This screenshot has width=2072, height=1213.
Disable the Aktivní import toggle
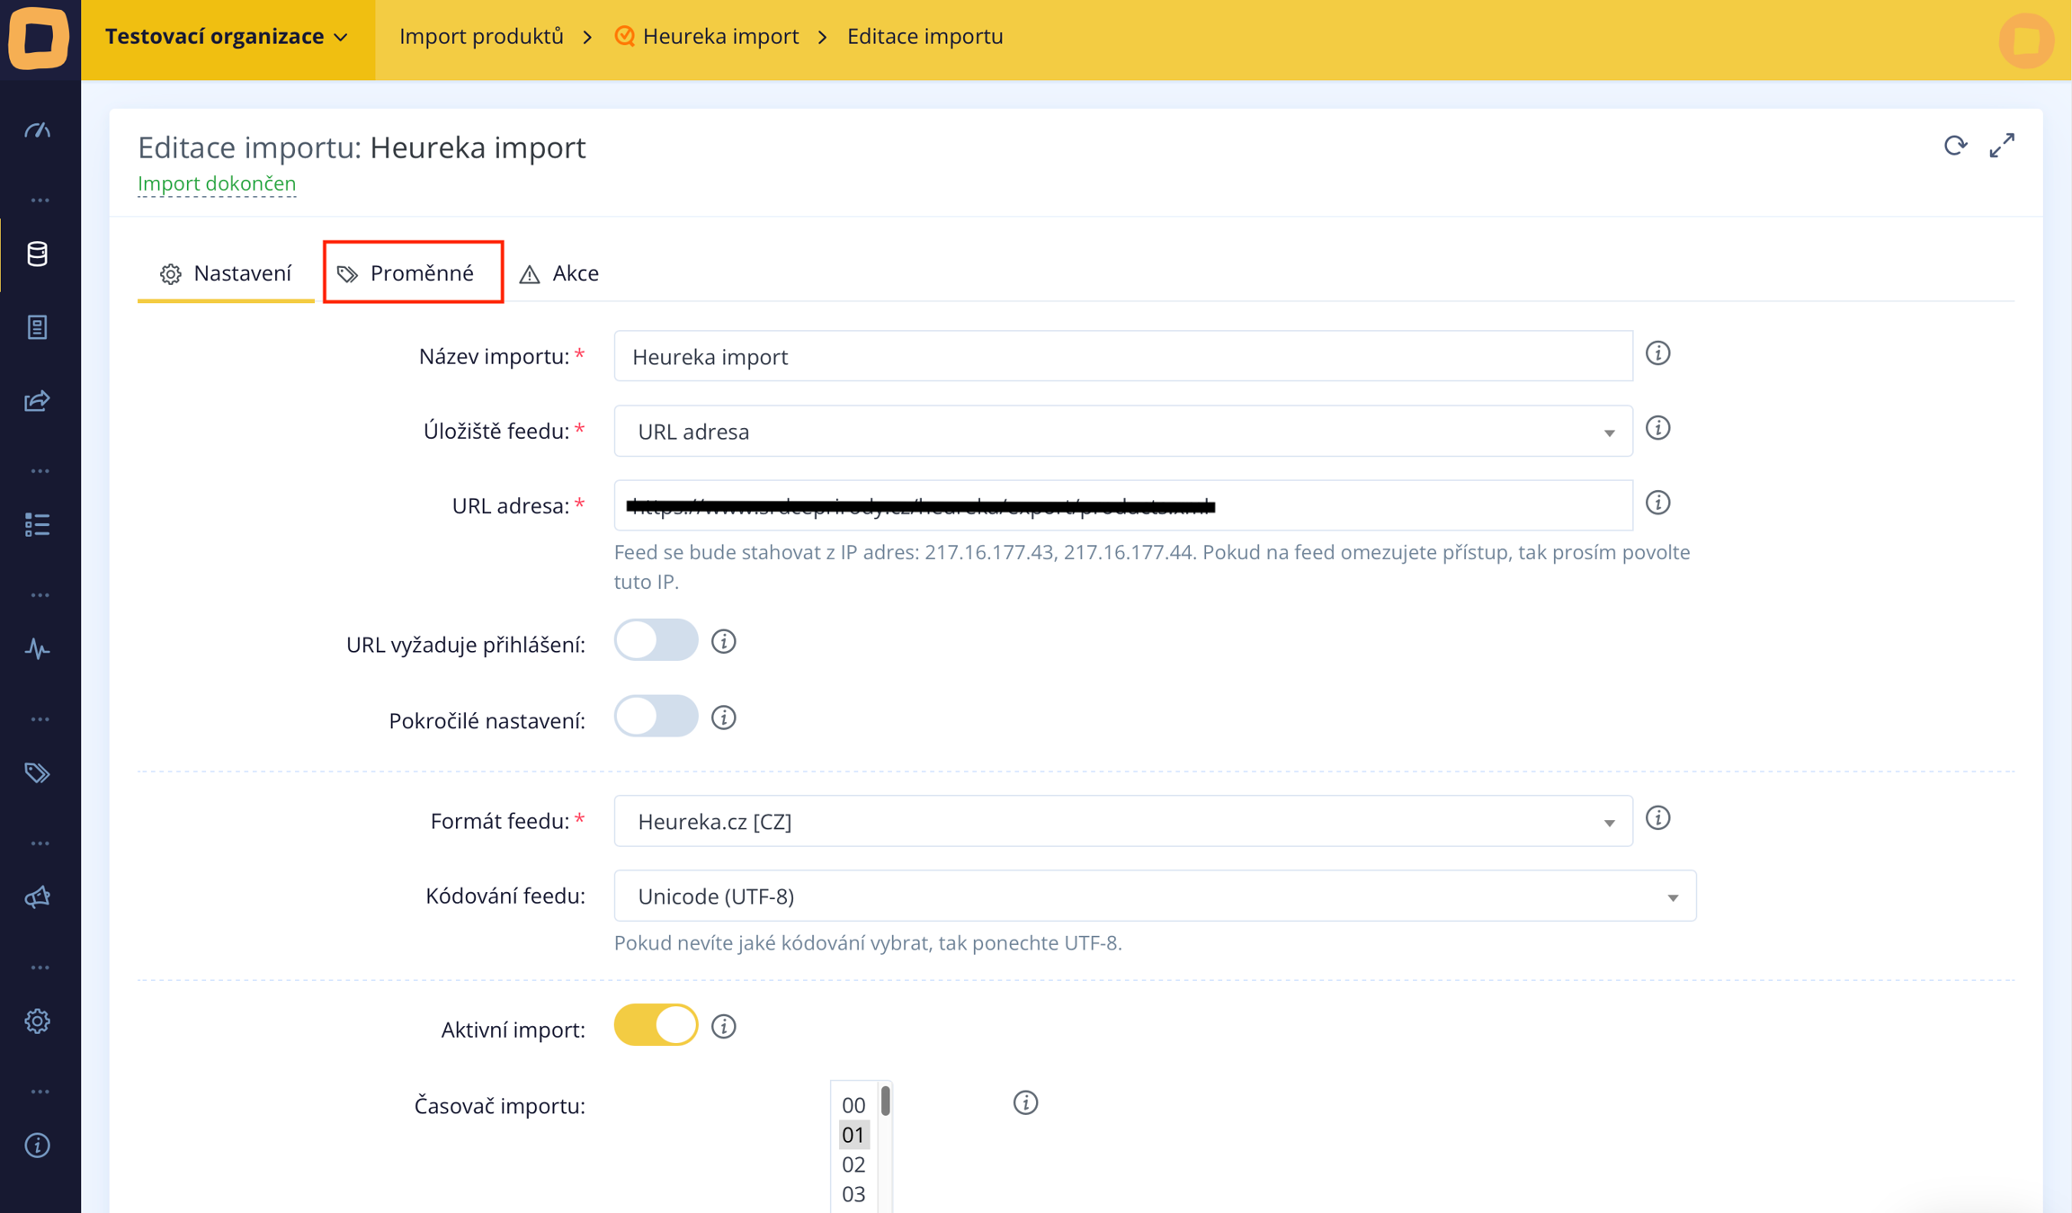click(x=656, y=1026)
